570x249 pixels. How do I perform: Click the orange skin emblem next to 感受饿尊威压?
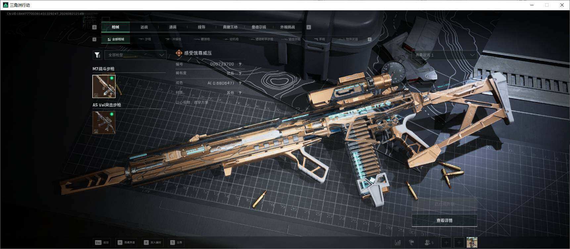click(x=179, y=53)
